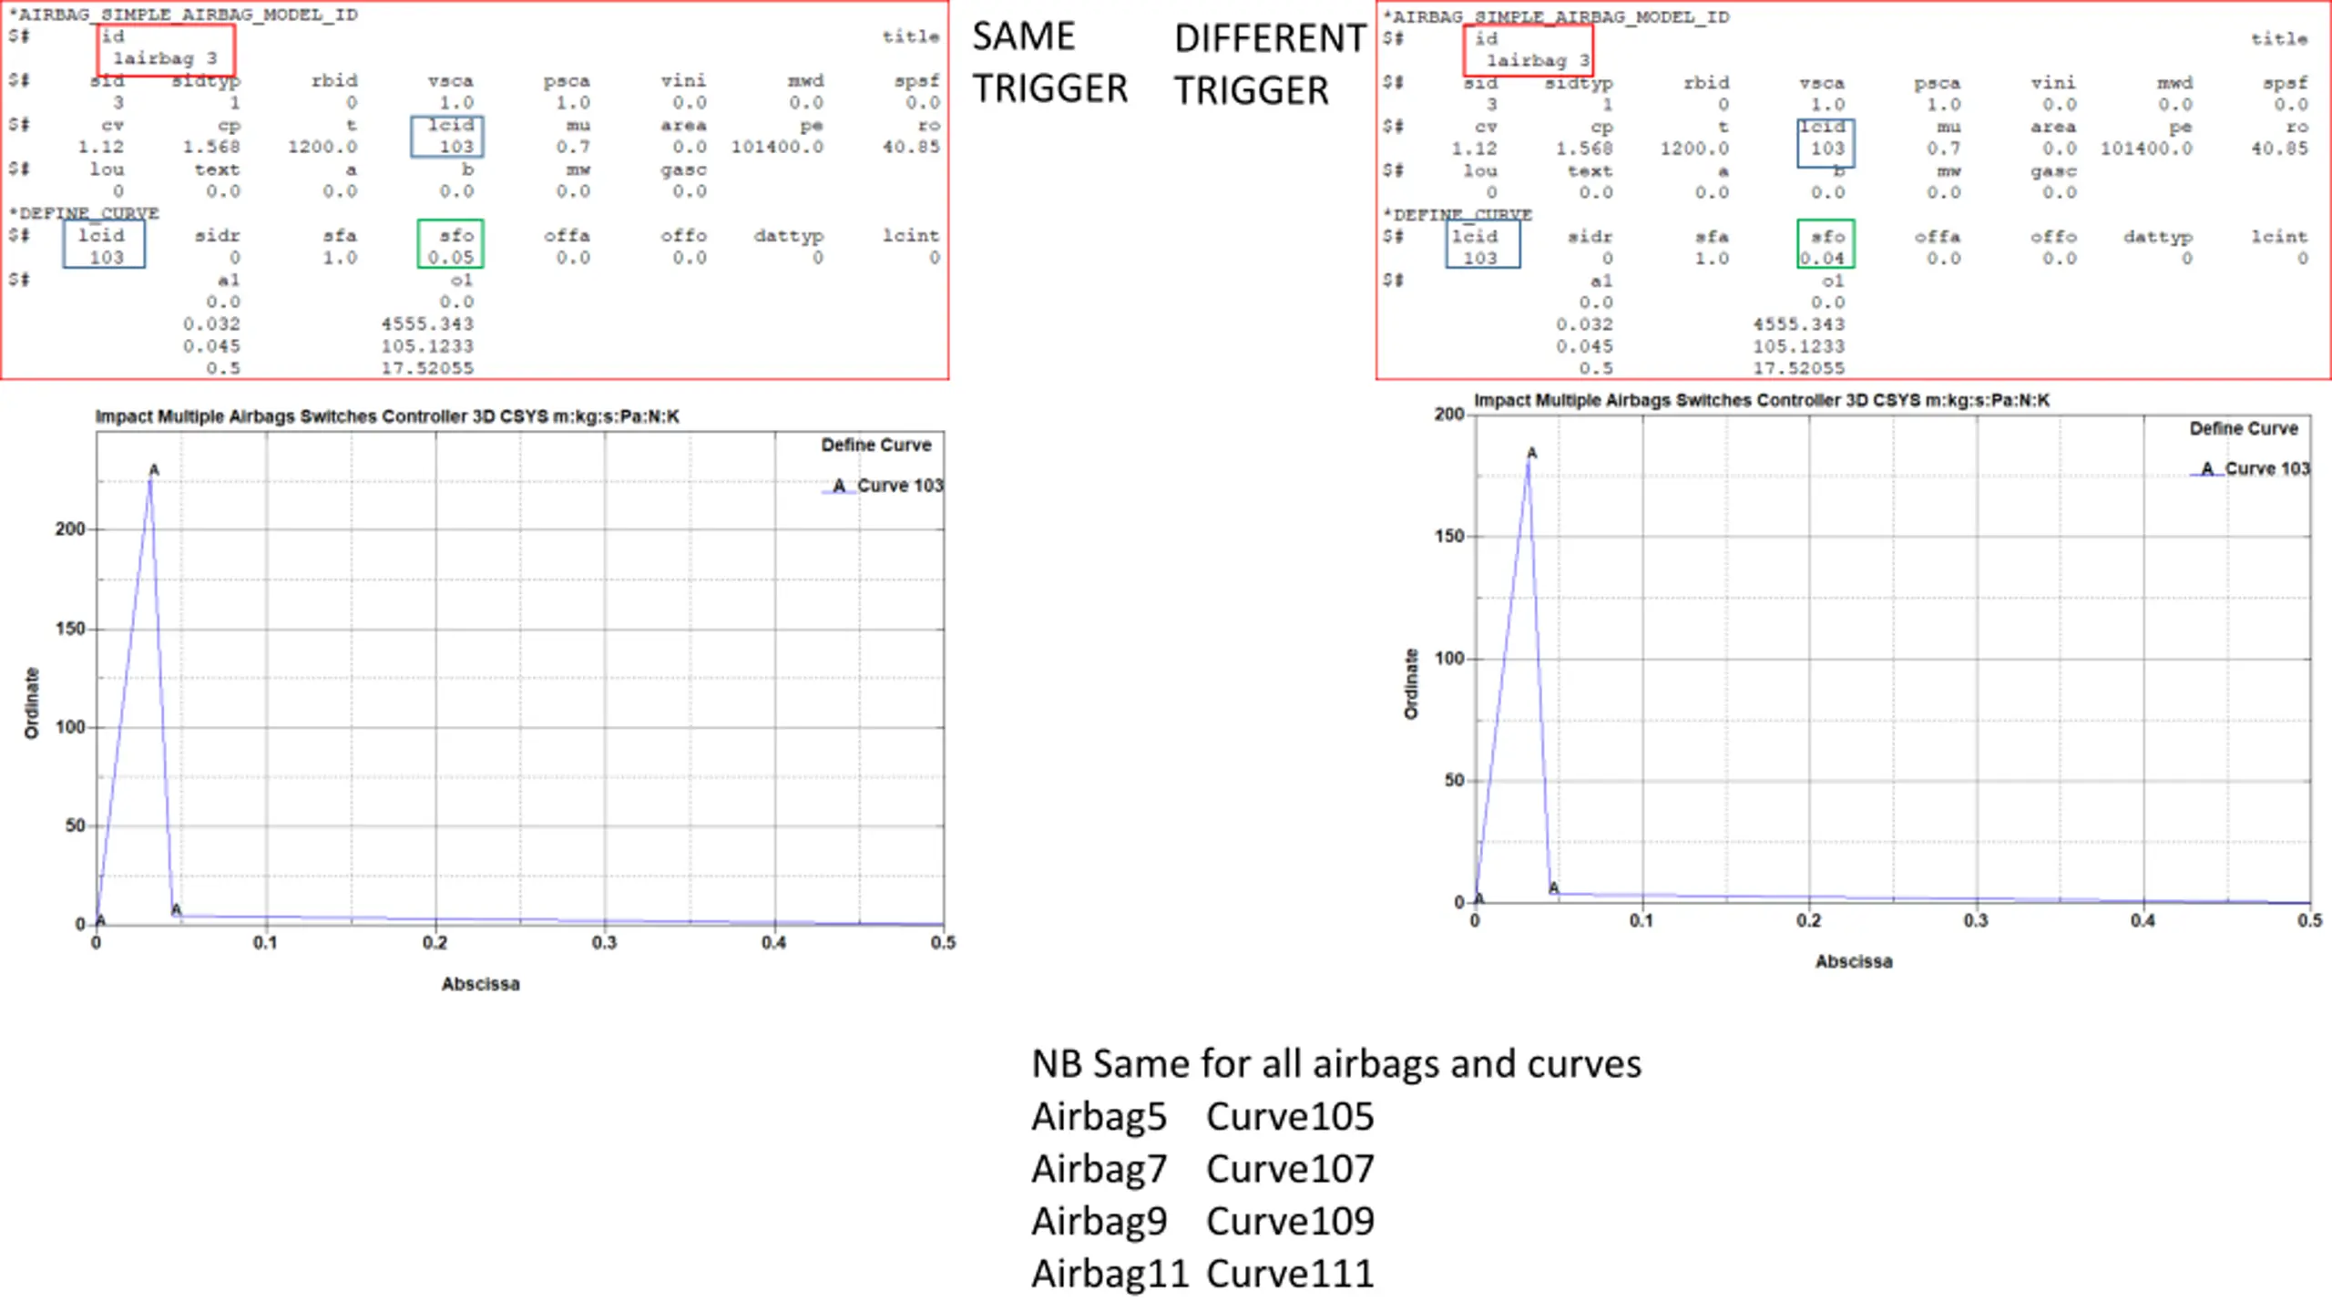Click Airbag11 Curve111 list entry

point(1202,1274)
